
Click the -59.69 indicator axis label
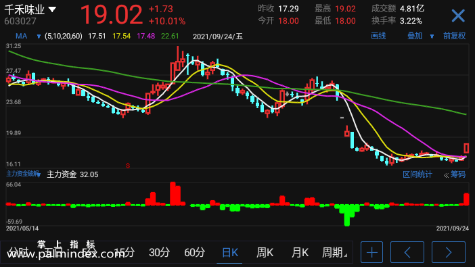(x=14, y=222)
